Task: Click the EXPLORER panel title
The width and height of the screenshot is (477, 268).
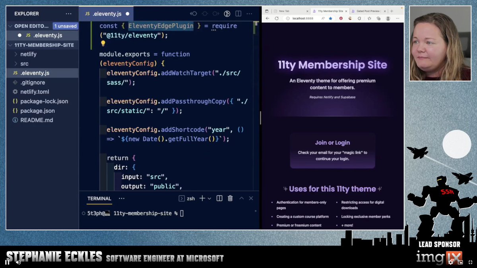Action: click(27, 13)
